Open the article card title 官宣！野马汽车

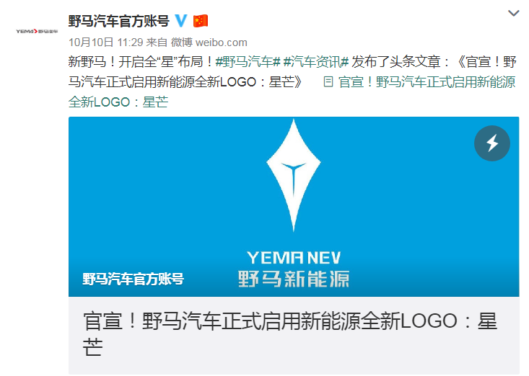[x=290, y=334]
